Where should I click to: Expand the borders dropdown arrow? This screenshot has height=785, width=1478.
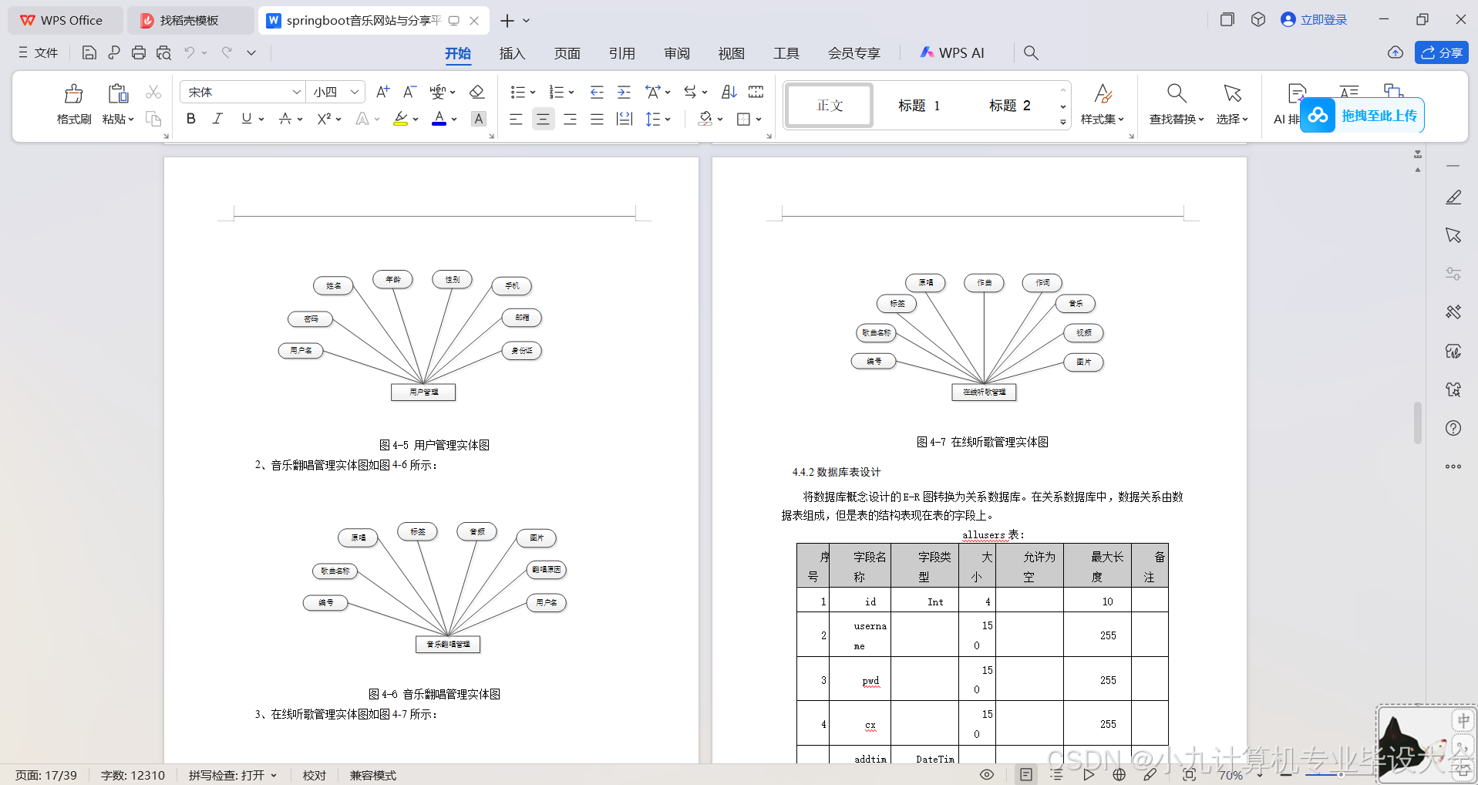(x=759, y=119)
